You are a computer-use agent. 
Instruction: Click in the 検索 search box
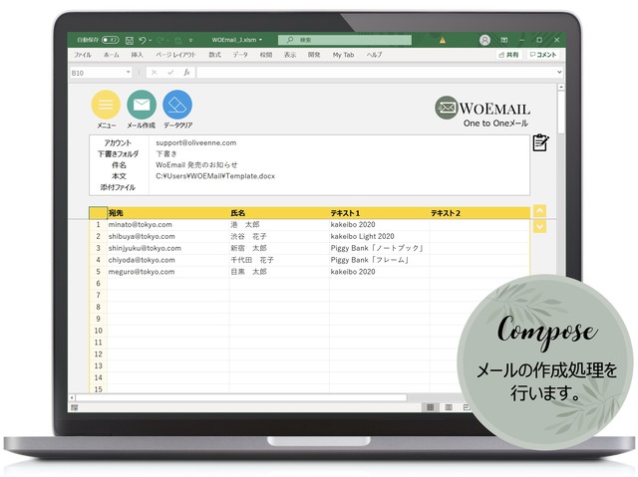[x=345, y=40]
